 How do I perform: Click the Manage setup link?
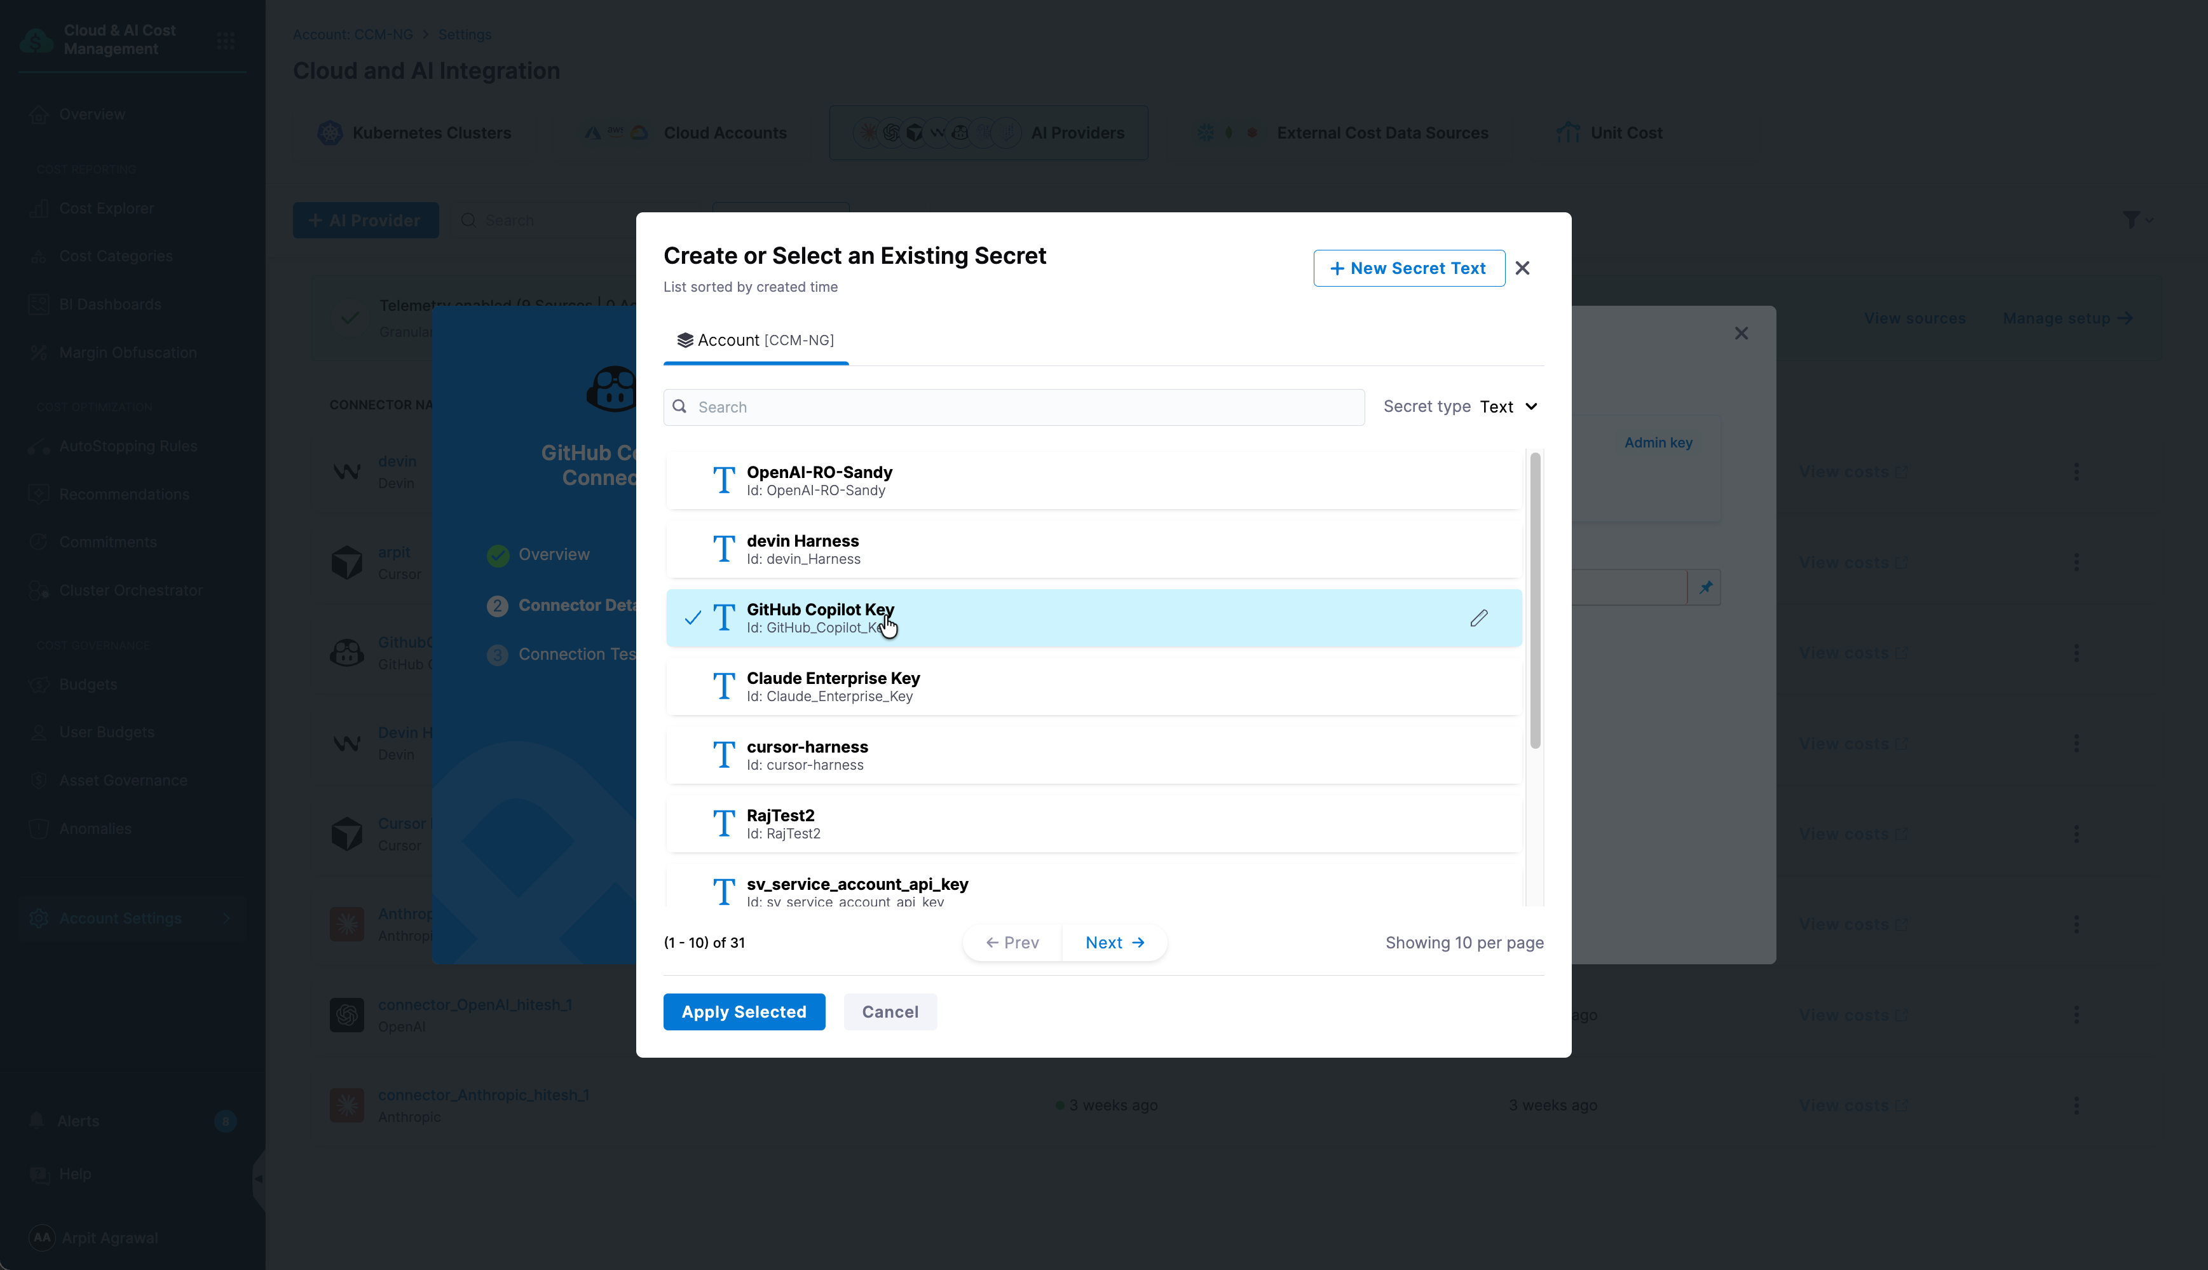click(x=2068, y=318)
